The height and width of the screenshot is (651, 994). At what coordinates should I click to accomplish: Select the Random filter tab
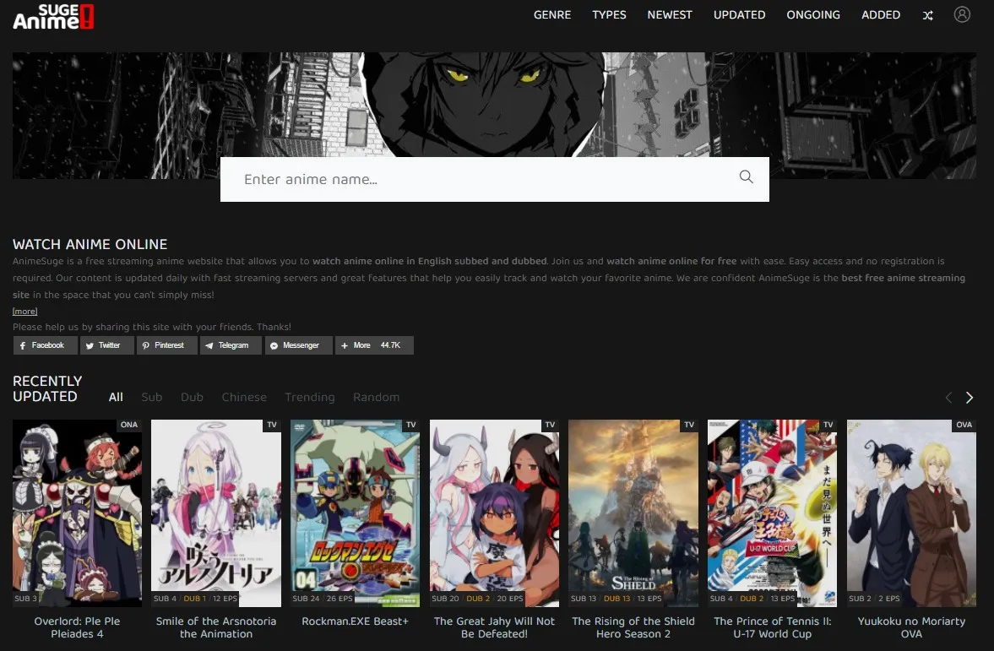(x=376, y=397)
